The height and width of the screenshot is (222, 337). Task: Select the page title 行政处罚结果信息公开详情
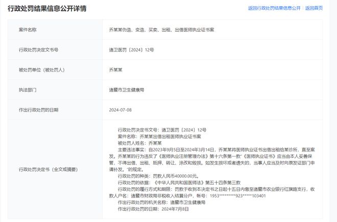tap(47, 8)
